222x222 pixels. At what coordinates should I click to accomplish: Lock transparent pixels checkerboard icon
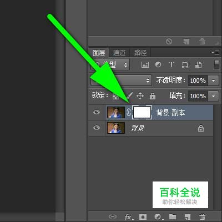coord(115,96)
